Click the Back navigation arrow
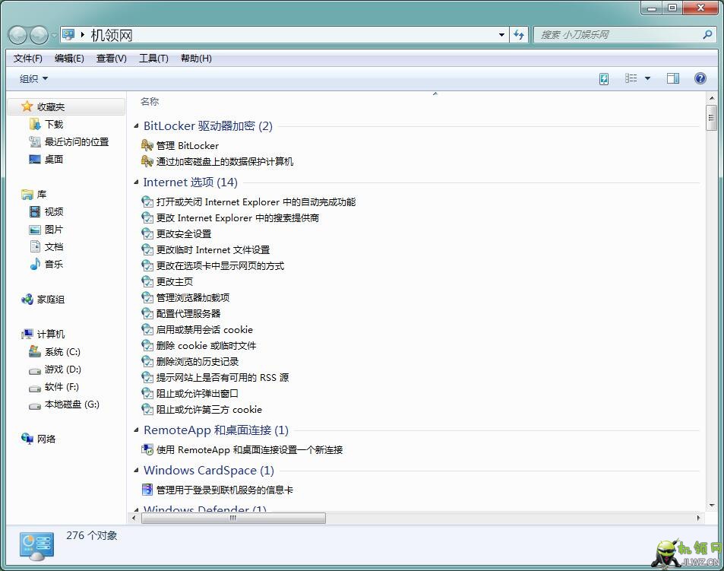Viewport: 724px width, 571px height. point(18,35)
